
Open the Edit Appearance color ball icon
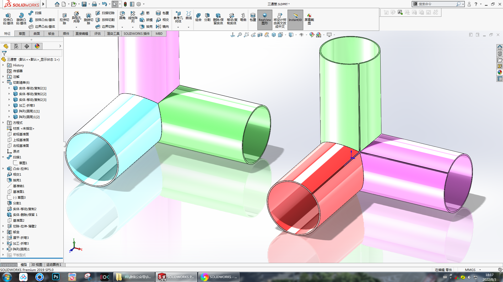[312, 35]
